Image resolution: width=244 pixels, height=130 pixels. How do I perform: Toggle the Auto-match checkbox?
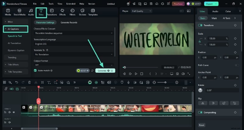click(x=35, y=70)
